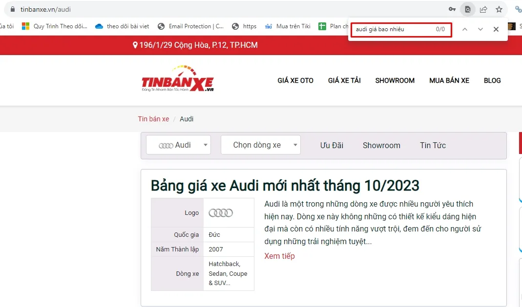Open the BLOG menu item
The image size is (522, 307).
pyautogui.click(x=492, y=80)
